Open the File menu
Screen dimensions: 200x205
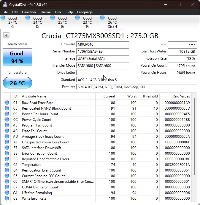(5, 12)
